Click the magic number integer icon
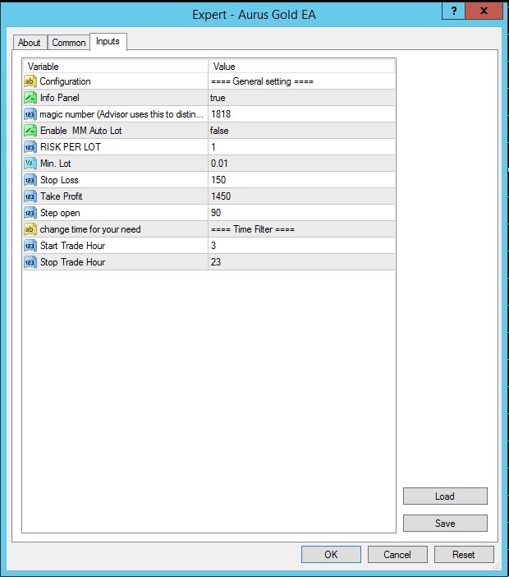This screenshot has width=509, height=577. (30, 114)
